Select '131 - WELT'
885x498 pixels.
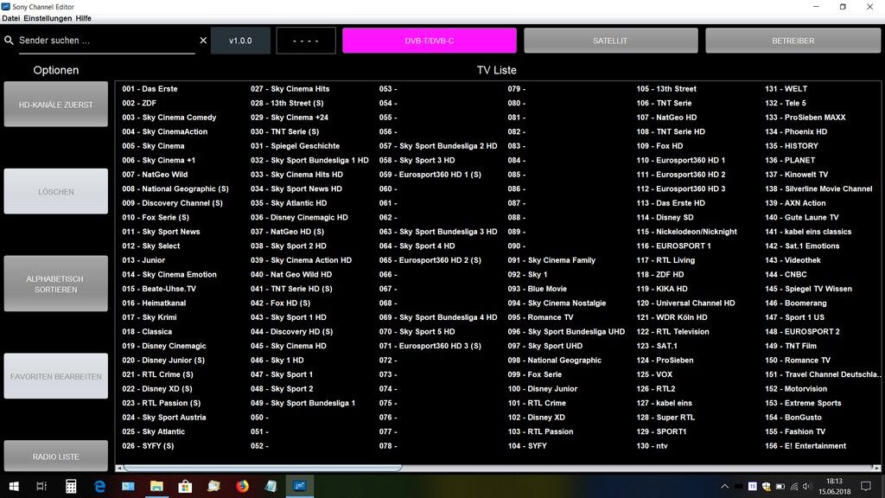(x=786, y=89)
